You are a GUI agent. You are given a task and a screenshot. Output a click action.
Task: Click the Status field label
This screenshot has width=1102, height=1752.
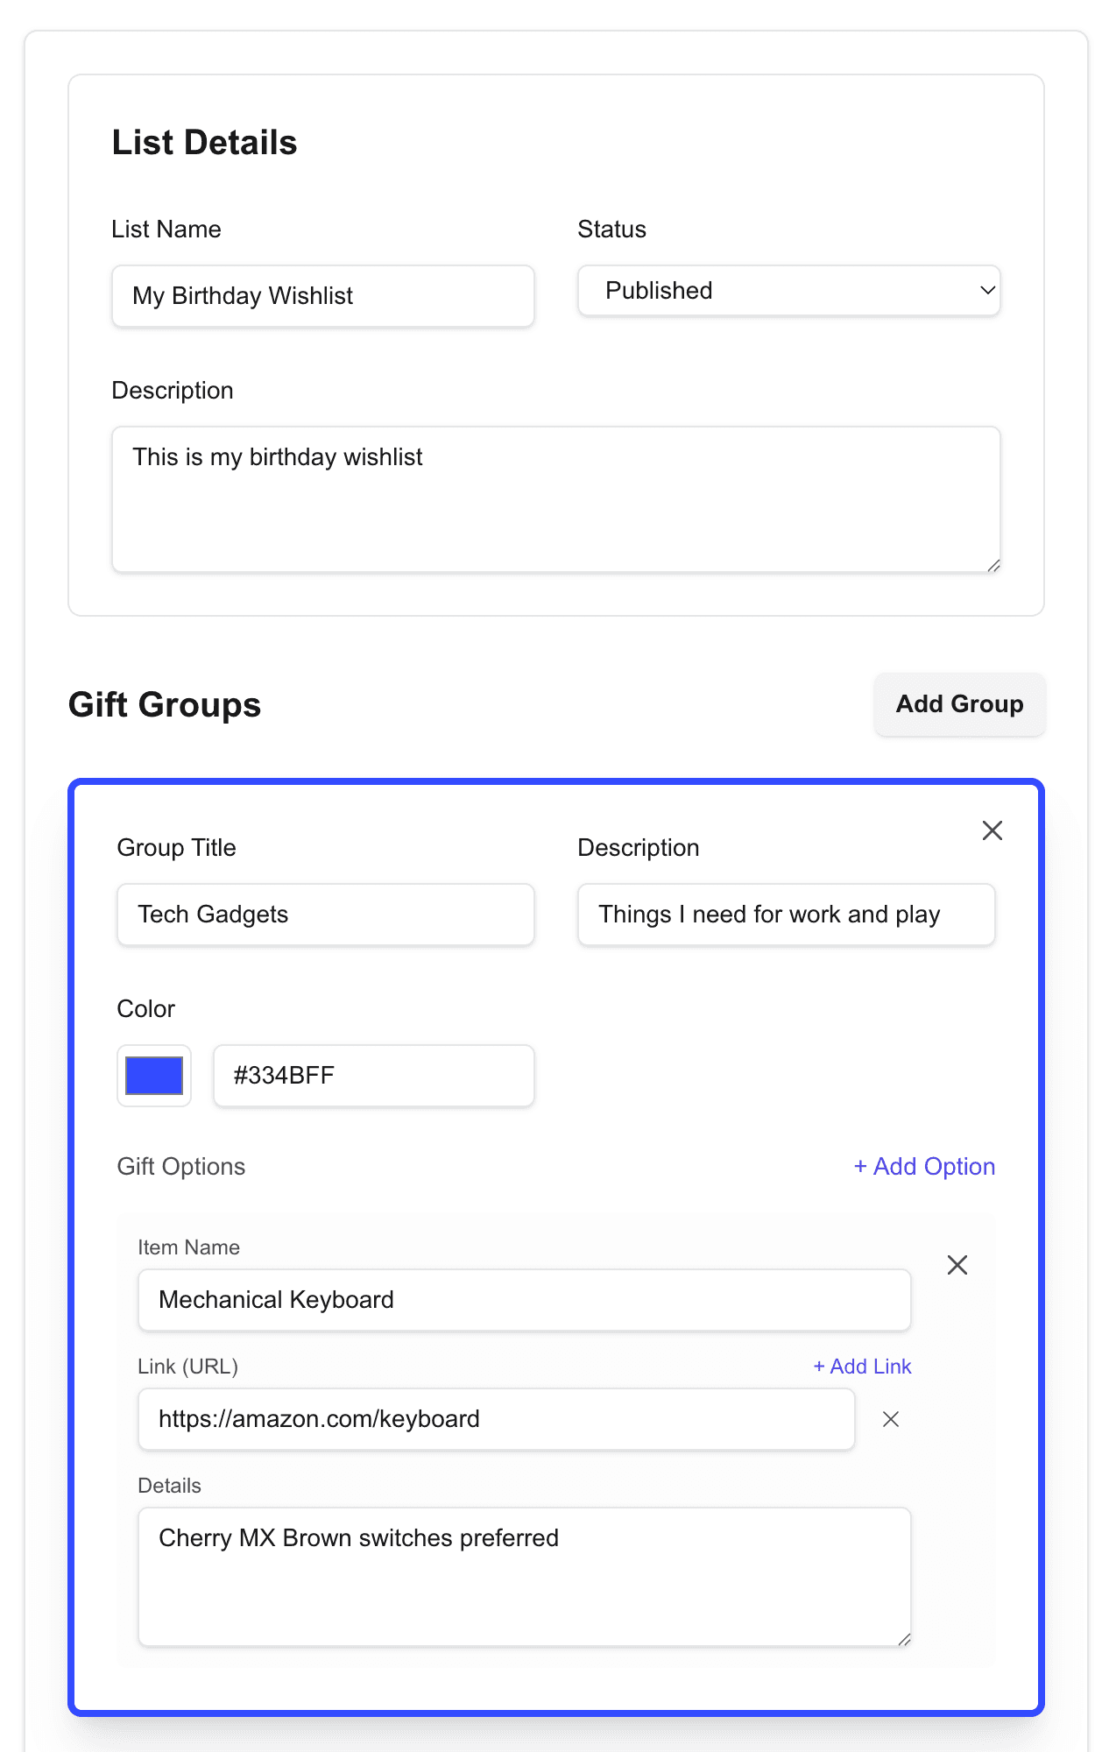click(611, 230)
